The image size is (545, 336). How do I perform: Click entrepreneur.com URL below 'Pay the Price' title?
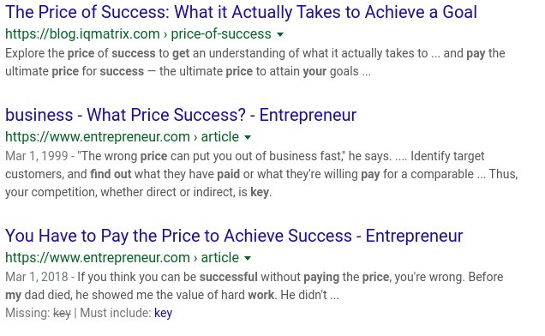[98, 258]
